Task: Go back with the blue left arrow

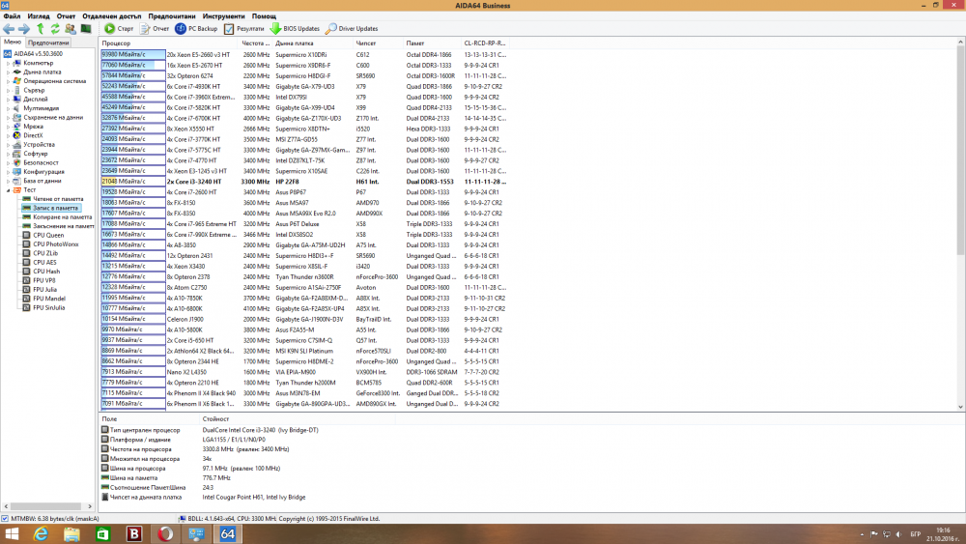Action: pos(9,28)
